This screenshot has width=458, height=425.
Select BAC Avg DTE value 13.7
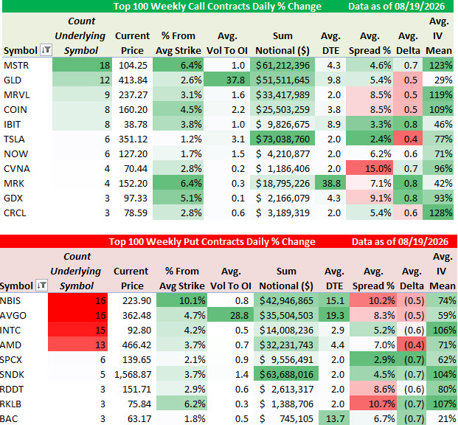coord(334,418)
